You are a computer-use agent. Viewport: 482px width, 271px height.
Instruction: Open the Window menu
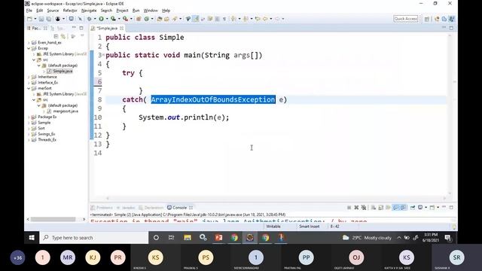coord(151,11)
